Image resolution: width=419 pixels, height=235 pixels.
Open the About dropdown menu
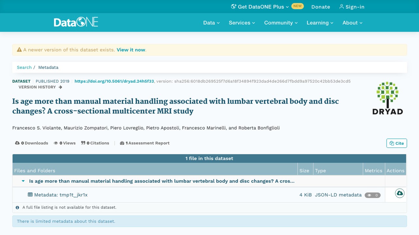(353, 23)
